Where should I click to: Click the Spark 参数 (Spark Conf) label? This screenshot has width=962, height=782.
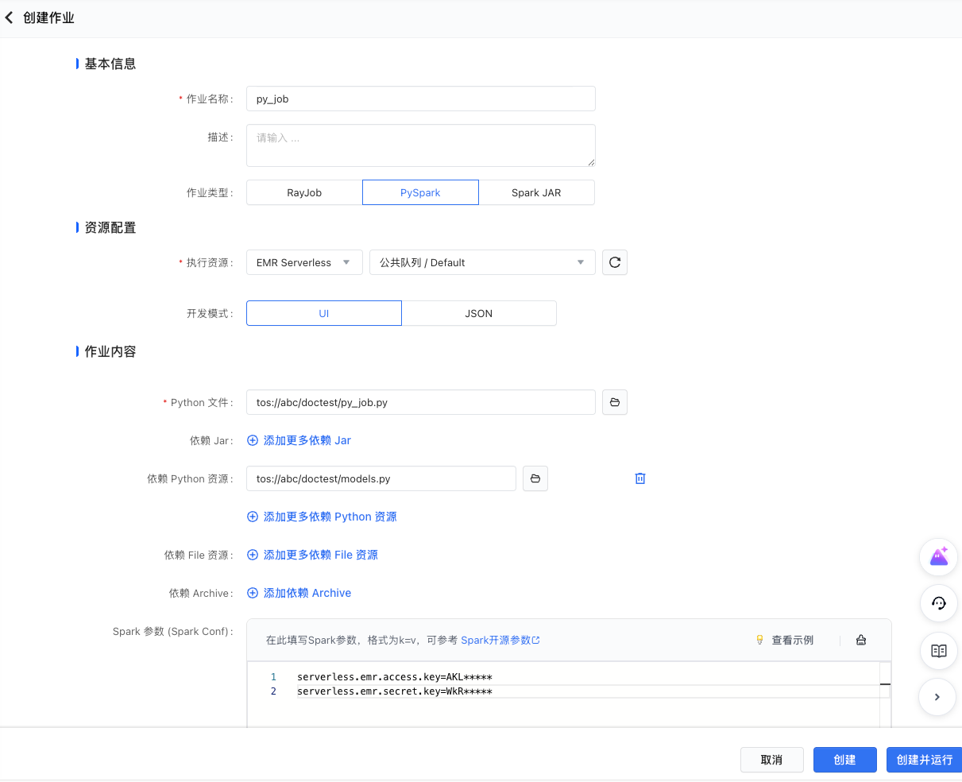point(172,631)
